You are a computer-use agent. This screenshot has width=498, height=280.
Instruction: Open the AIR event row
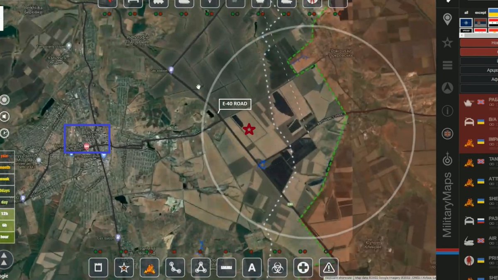coord(478,241)
